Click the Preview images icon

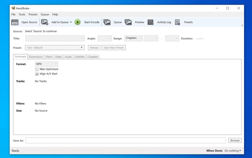(128, 22)
